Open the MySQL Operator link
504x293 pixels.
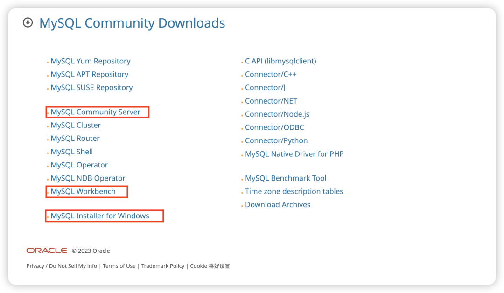79,165
